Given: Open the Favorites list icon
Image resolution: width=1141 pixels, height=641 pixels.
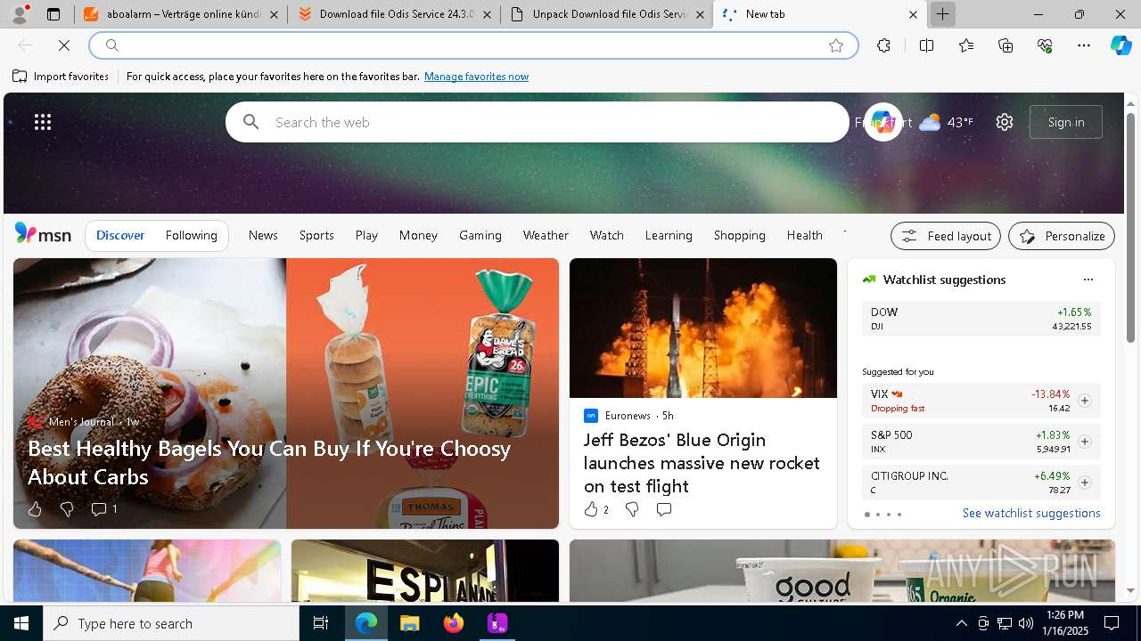Looking at the screenshot, I should pyautogui.click(x=966, y=45).
